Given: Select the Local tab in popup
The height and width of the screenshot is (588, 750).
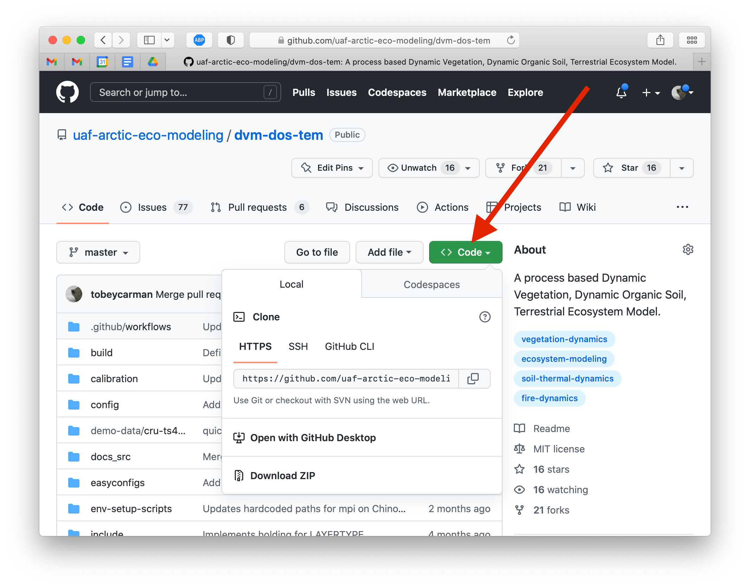Looking at the screenshot, I should [291, 284].
